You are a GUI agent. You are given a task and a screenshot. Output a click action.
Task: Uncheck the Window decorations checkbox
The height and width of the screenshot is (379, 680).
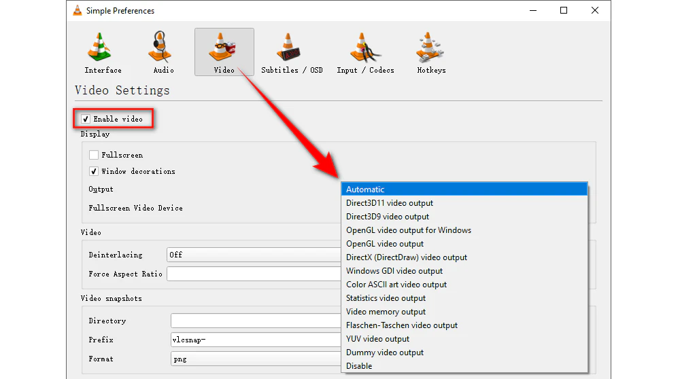coord(94,171)
